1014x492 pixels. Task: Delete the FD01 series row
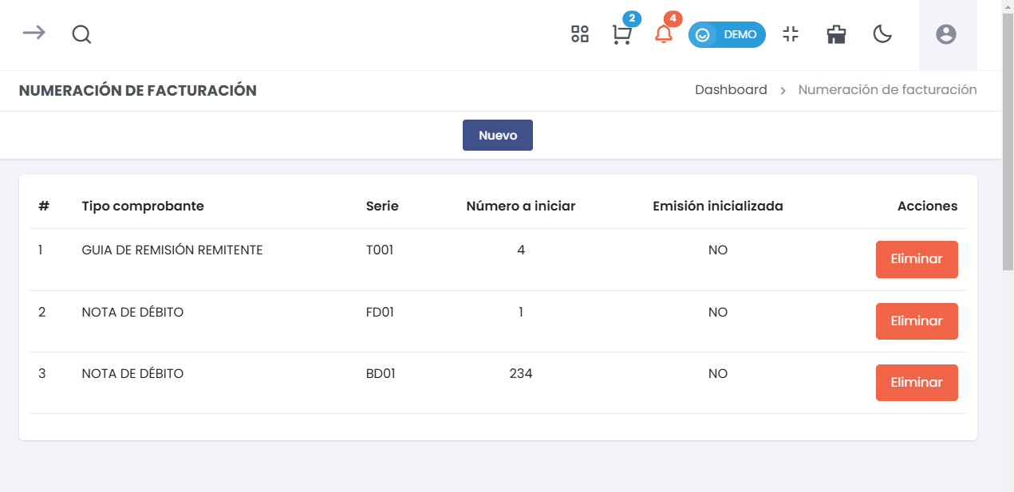pyautogui.click(x=917, y=321)
